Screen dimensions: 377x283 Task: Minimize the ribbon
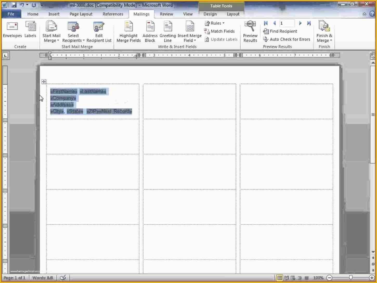[x=365, y=14]
